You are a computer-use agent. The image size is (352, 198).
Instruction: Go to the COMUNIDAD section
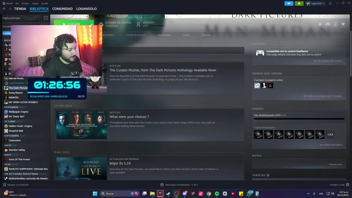[x=62, y=9]
